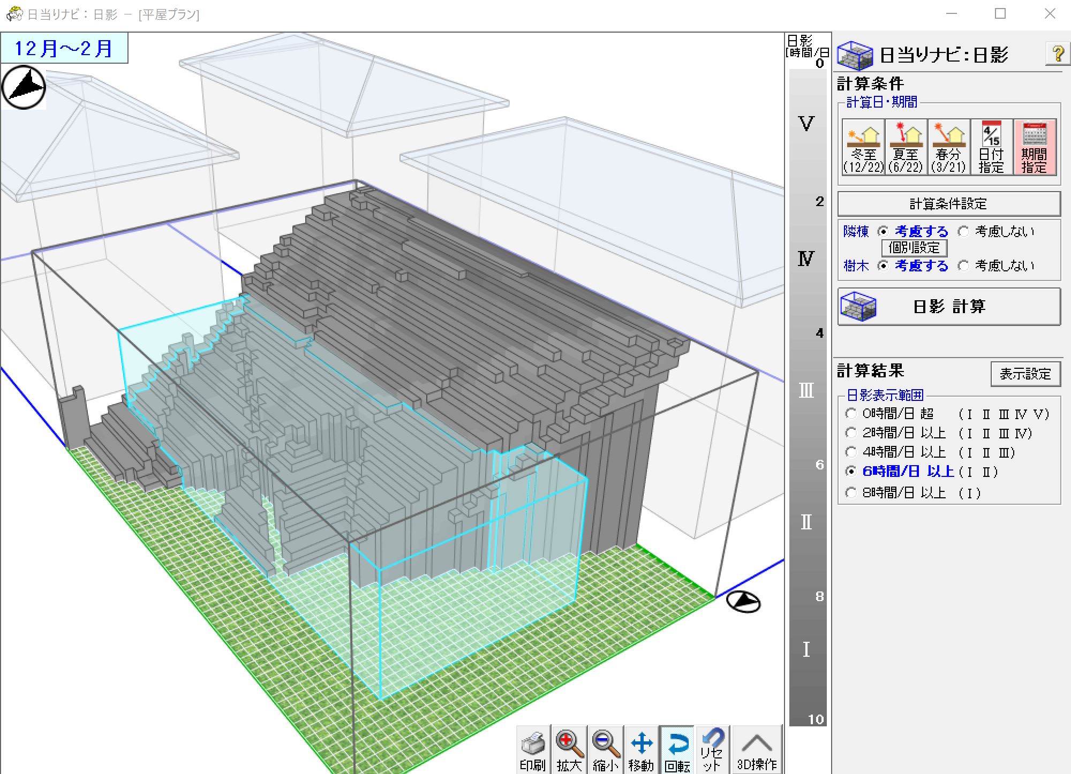Choose the 期間指定 period specification icon

(x=1035, y=147)
